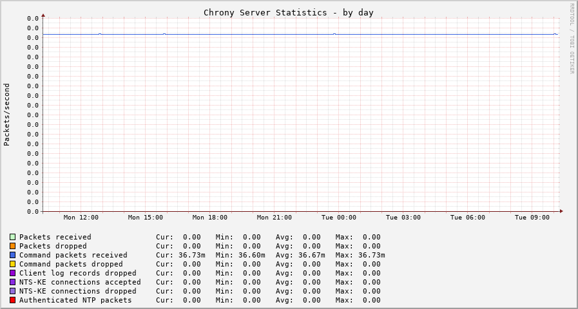Viewport: 578px width, 309px height.
Task: Click the light green Packets received legend swatch
Action: pos(12,237)
